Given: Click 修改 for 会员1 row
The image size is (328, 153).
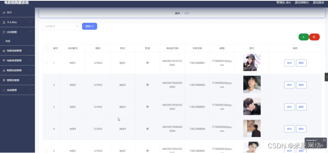Looking at the screenshot, I should (x=289, y=63).
